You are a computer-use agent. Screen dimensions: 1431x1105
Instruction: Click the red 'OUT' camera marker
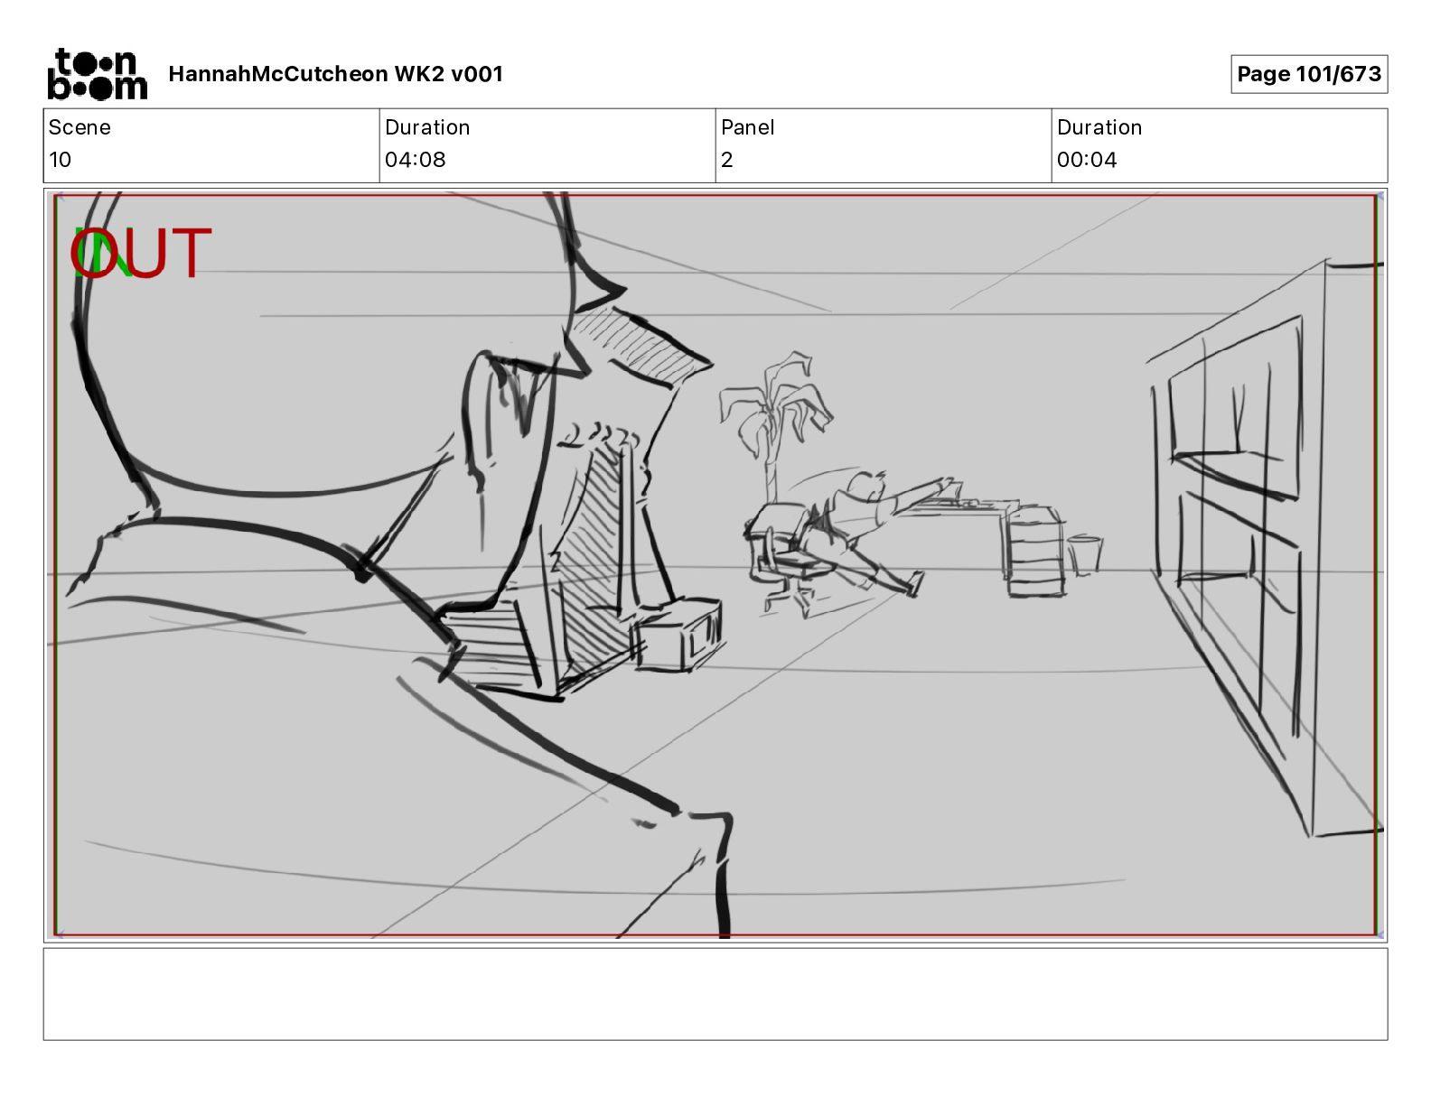pos(141,253)
